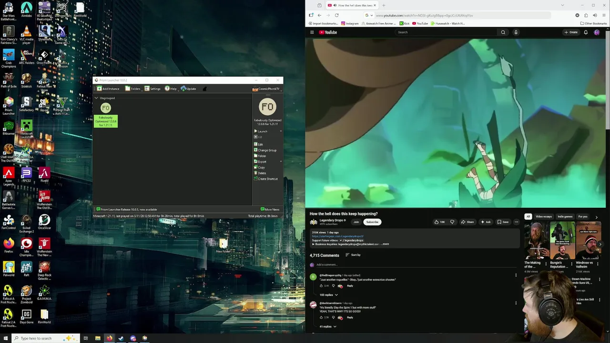610x343 pixels.
Task: Open the comments Sort by menu
Action: click(x=353, y=255)
